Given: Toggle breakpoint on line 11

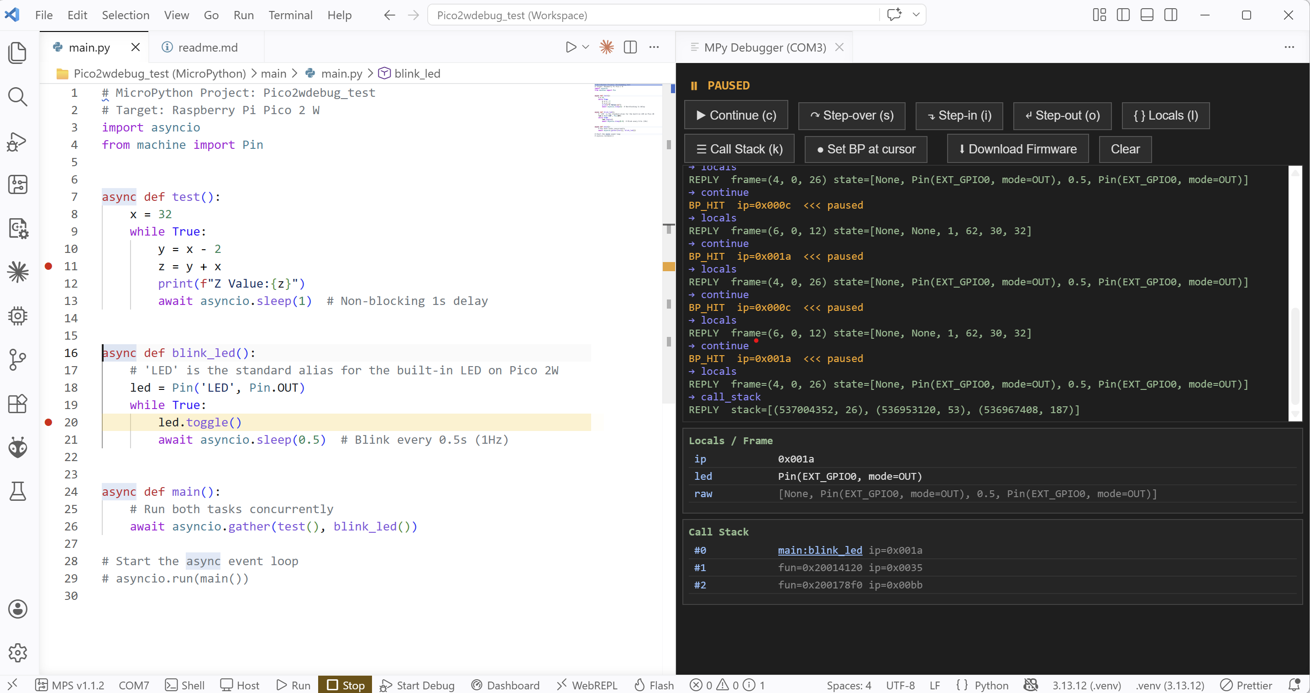Looking at the screenshot, I should click(48, 266).
